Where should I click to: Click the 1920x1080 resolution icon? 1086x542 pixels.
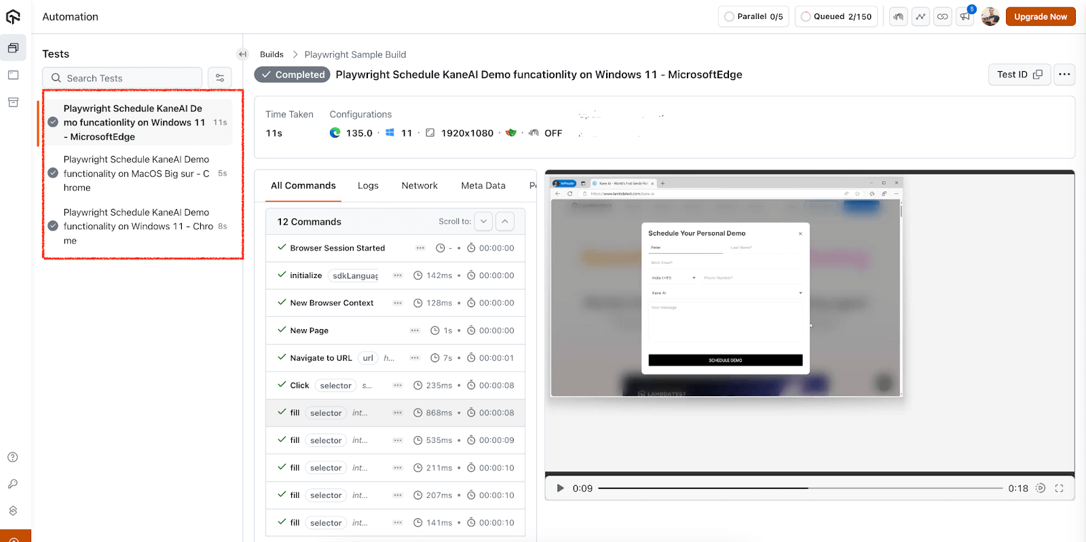tap(430, 133)
